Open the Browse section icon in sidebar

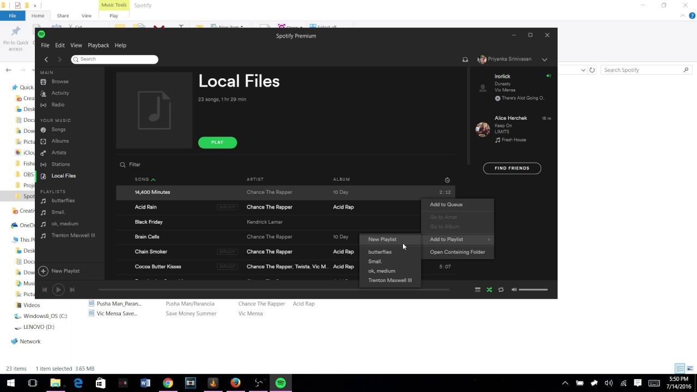coord(44,82)
